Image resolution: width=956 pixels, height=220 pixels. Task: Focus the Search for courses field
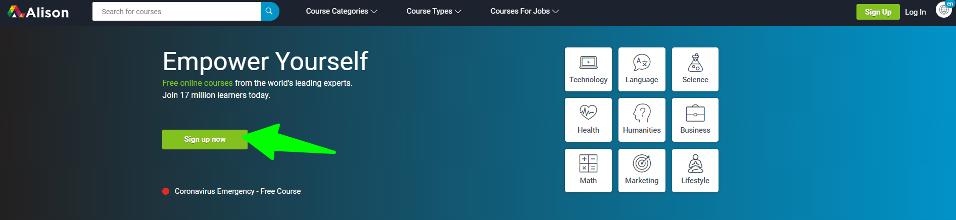[176, 12]
